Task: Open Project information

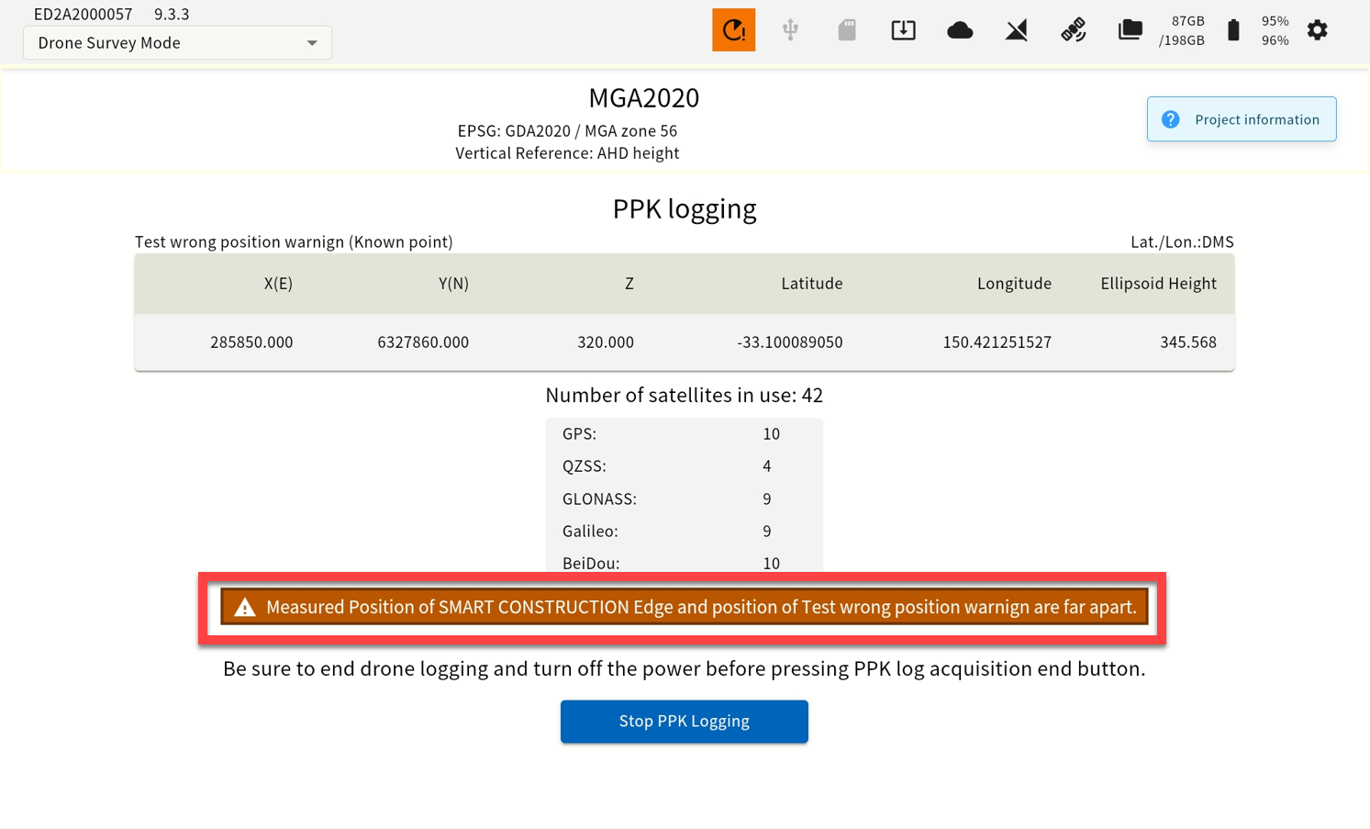Action: (x=1242, y=119)
